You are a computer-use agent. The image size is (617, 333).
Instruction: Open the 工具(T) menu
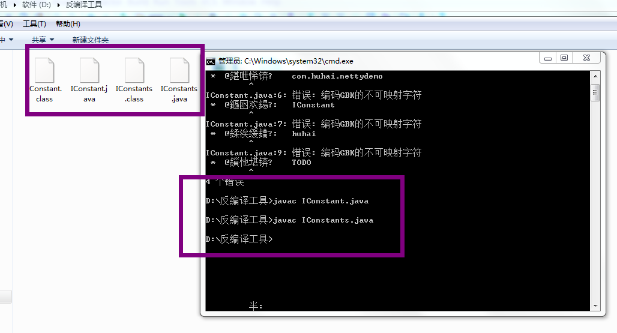34,24
